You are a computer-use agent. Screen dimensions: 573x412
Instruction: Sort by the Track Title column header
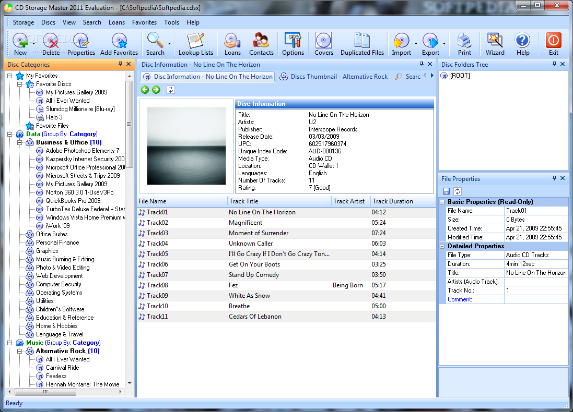pyautogui.click(x=279, y=201)
